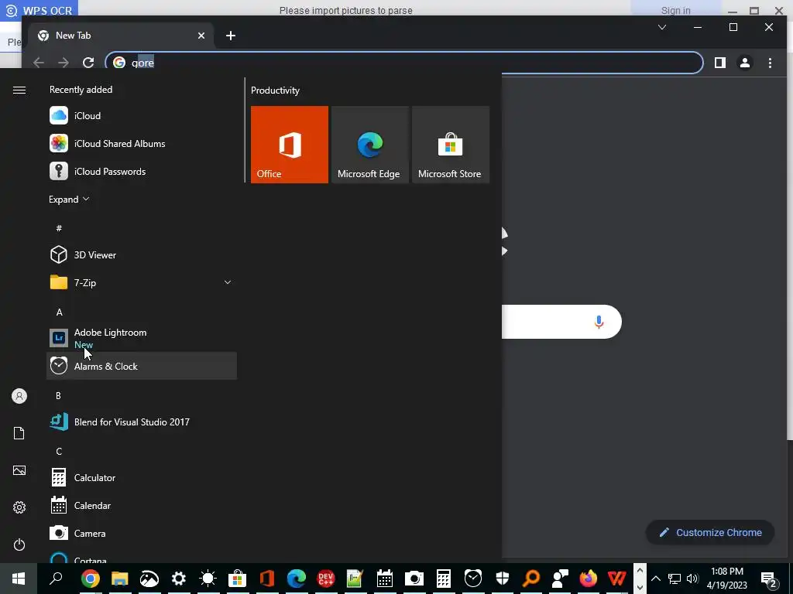
Task: Open taskbar clock showing 1:08 PM
Action: pos(726,579)
